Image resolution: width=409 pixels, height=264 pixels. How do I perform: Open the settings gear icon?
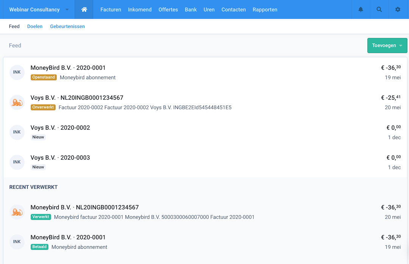pyautogui.click(x=398, y=9)
